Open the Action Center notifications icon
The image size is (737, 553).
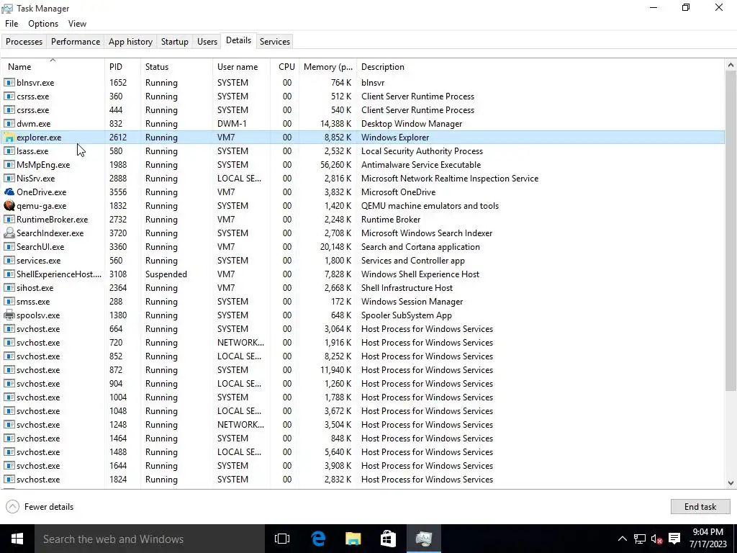[674, 539]
